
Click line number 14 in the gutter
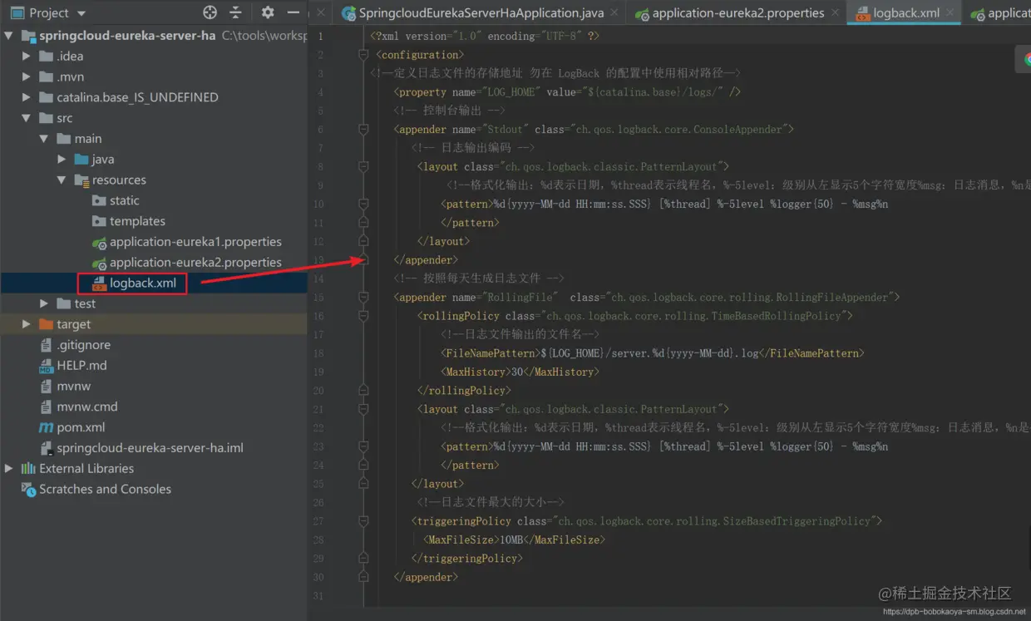coord(319,278)
